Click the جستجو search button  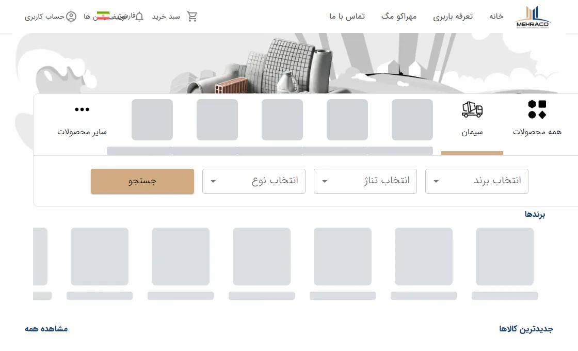(142, 181)
